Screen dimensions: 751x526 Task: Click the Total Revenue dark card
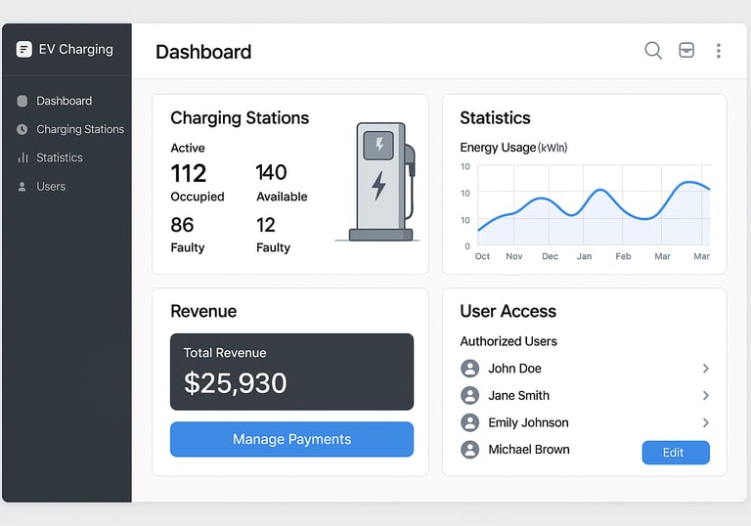pos(291,372)
